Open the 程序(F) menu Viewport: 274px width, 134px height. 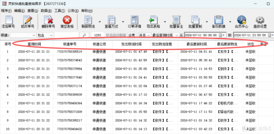pyautogui.click(x=6, y=11)
